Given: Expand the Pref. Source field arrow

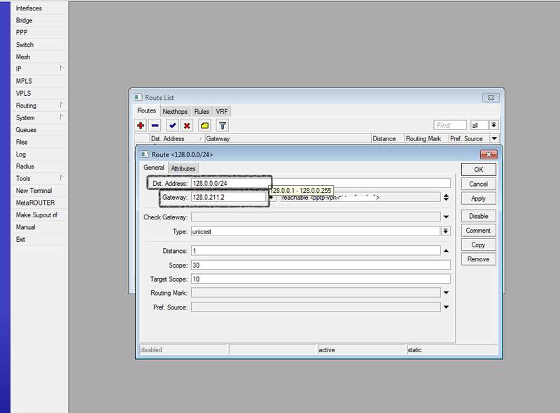Looking at the screenshot, I should tap(445, 307).
